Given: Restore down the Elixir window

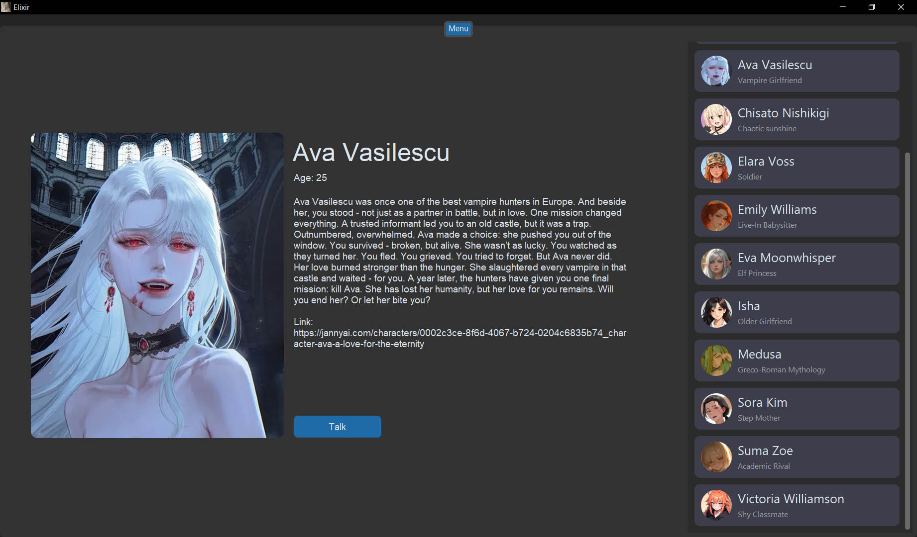Looking at the screenshot, I should click(x=872, y=7).
